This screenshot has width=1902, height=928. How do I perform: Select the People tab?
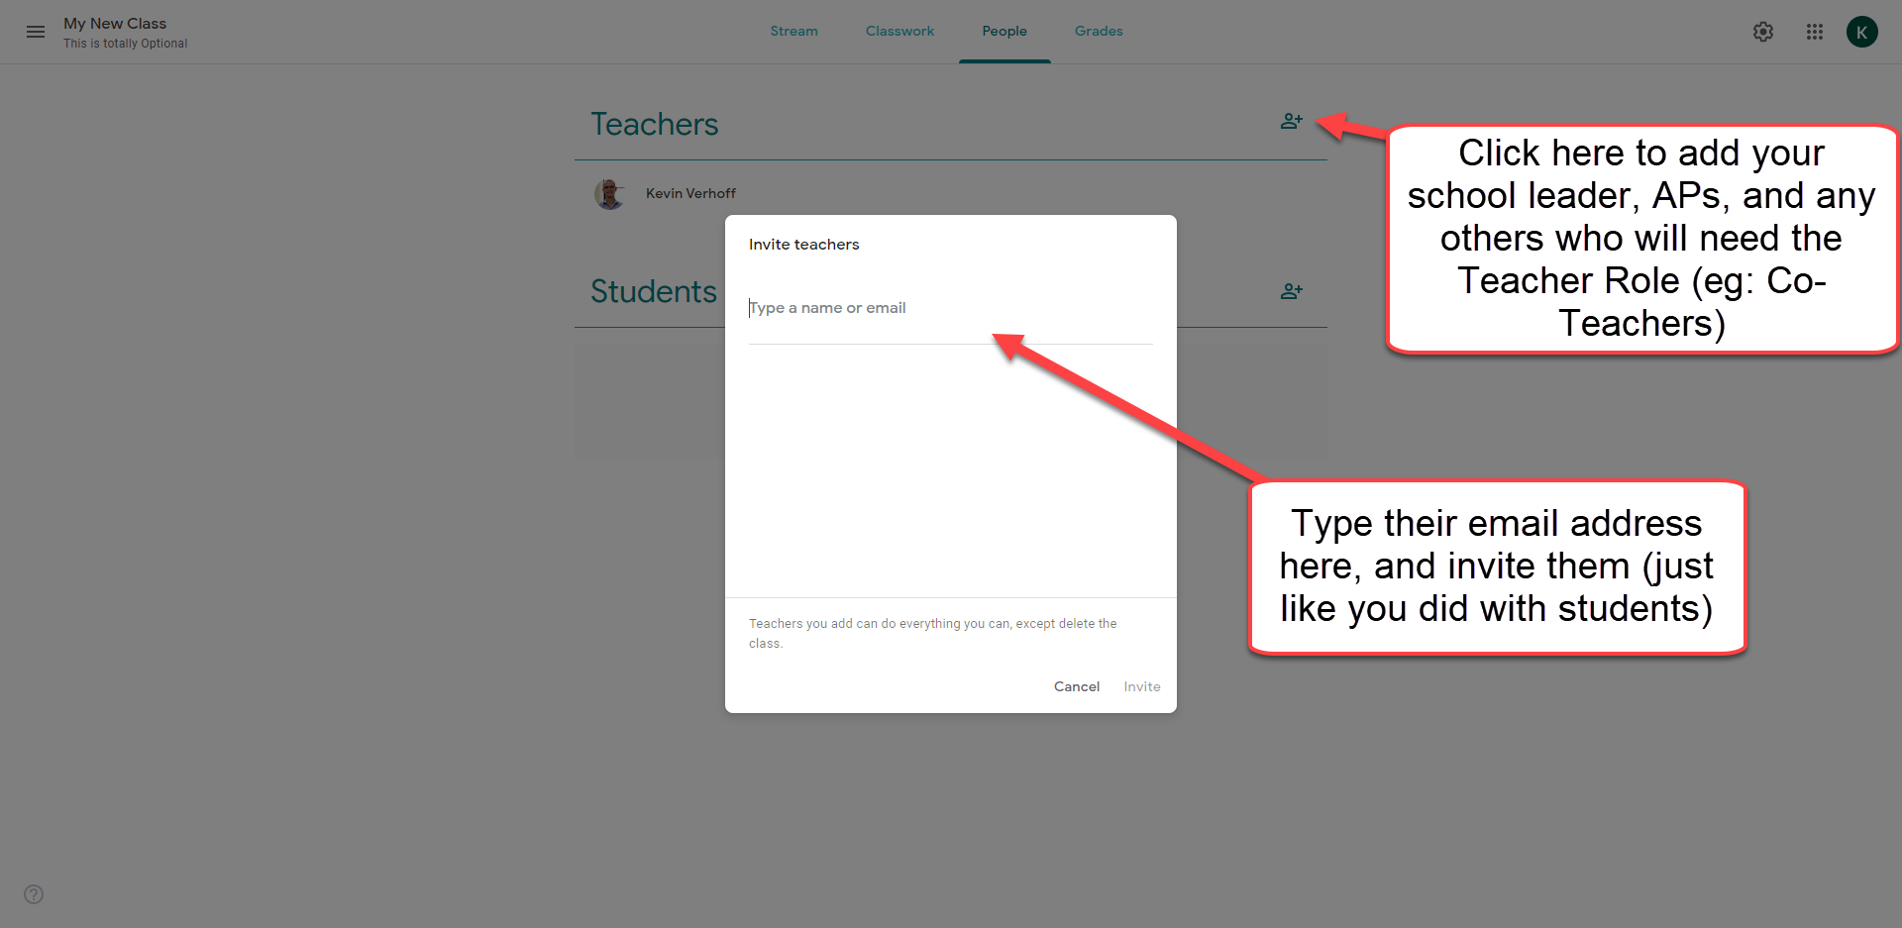pyautogui.click(x=1004, y=32)
